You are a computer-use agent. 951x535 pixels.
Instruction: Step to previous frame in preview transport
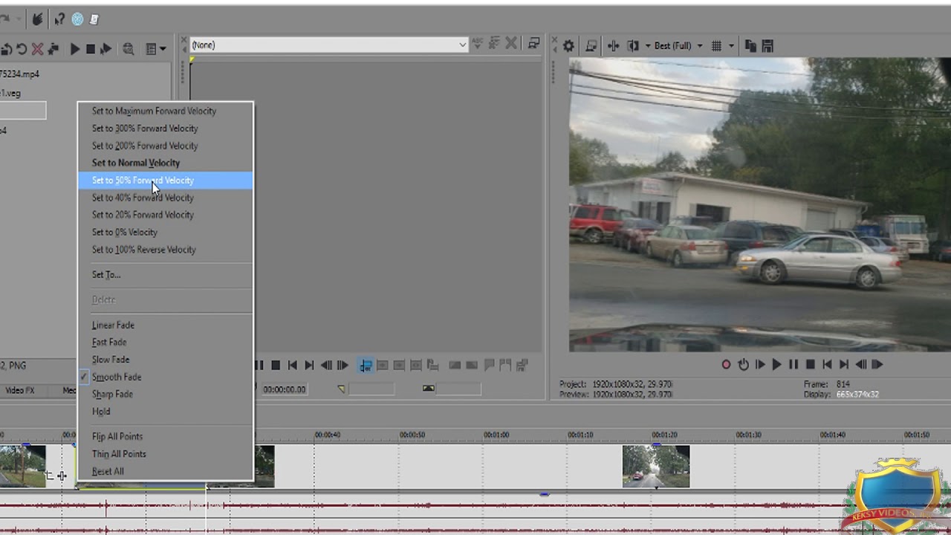[x=861, y=364]
